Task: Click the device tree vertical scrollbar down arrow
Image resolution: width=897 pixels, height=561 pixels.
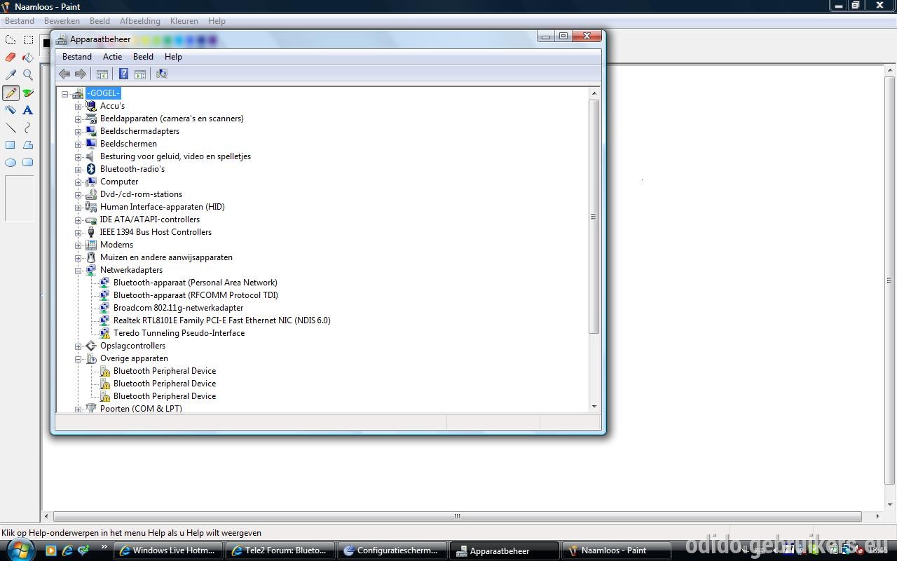Action: click(x=594, y=406)
